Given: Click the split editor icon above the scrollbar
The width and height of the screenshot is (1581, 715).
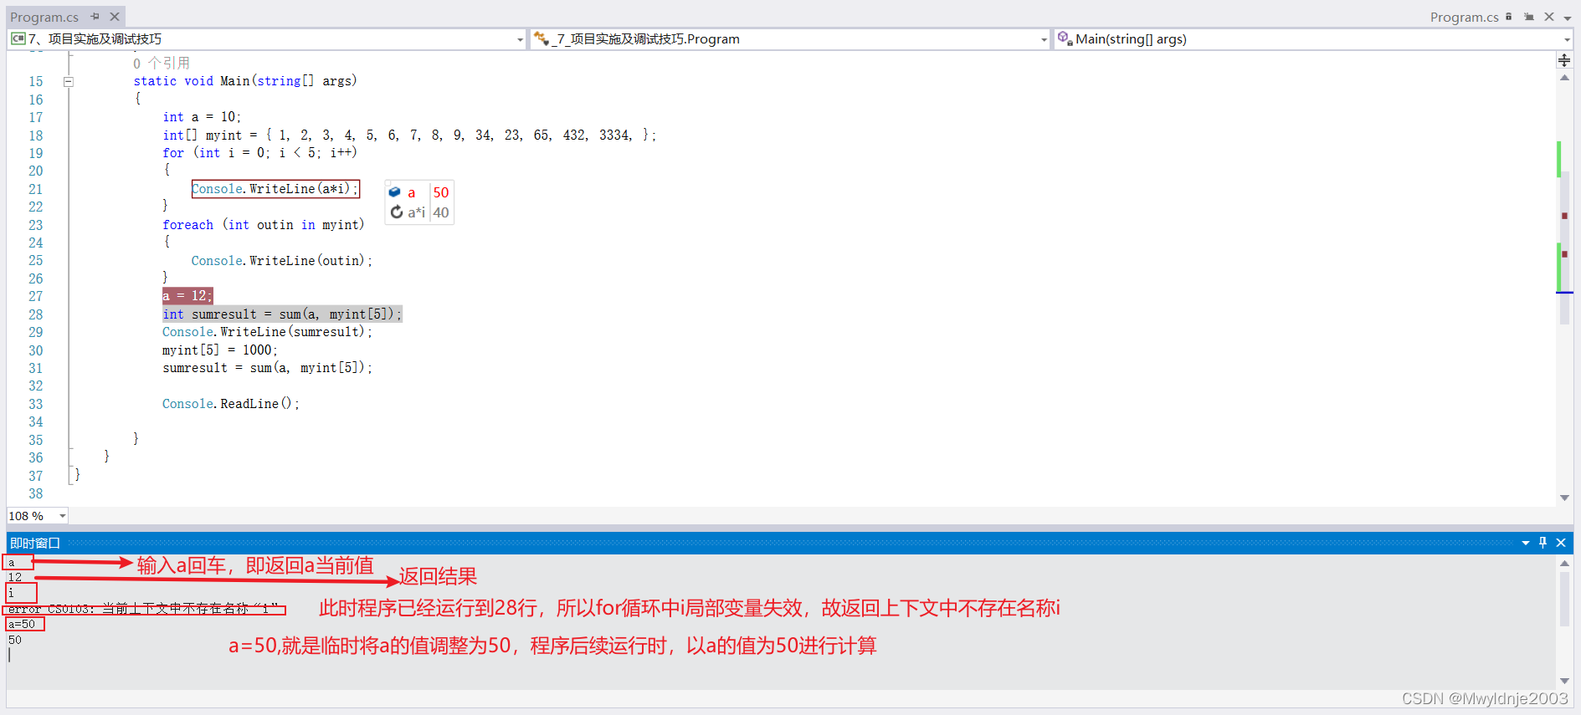Looking at the screenshot, I should coord(1564,60).
